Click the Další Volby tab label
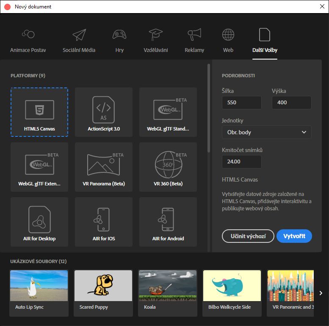Image resolution: width=329 pixels, height=326 pixels. [x=265, y=50]
